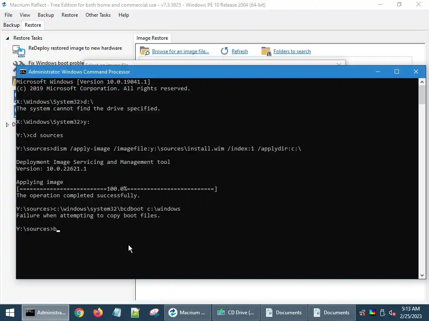Open the File menu in Macrium Reflect
The image size is (429, 321).
(8, 15)
